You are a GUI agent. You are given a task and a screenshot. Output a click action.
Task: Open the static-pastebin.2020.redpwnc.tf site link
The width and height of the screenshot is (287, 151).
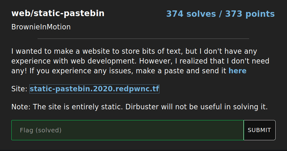94,89
